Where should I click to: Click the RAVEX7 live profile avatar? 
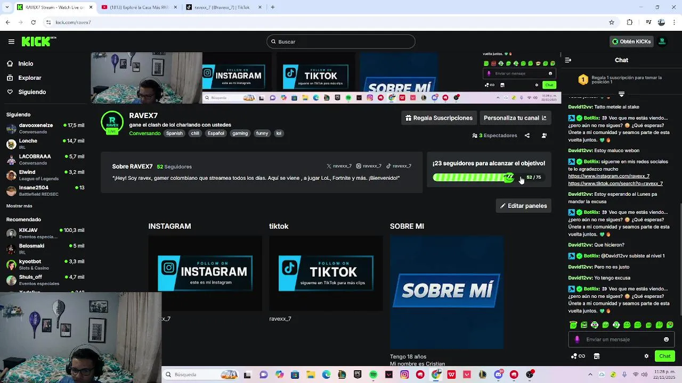[x=112, y=122]
